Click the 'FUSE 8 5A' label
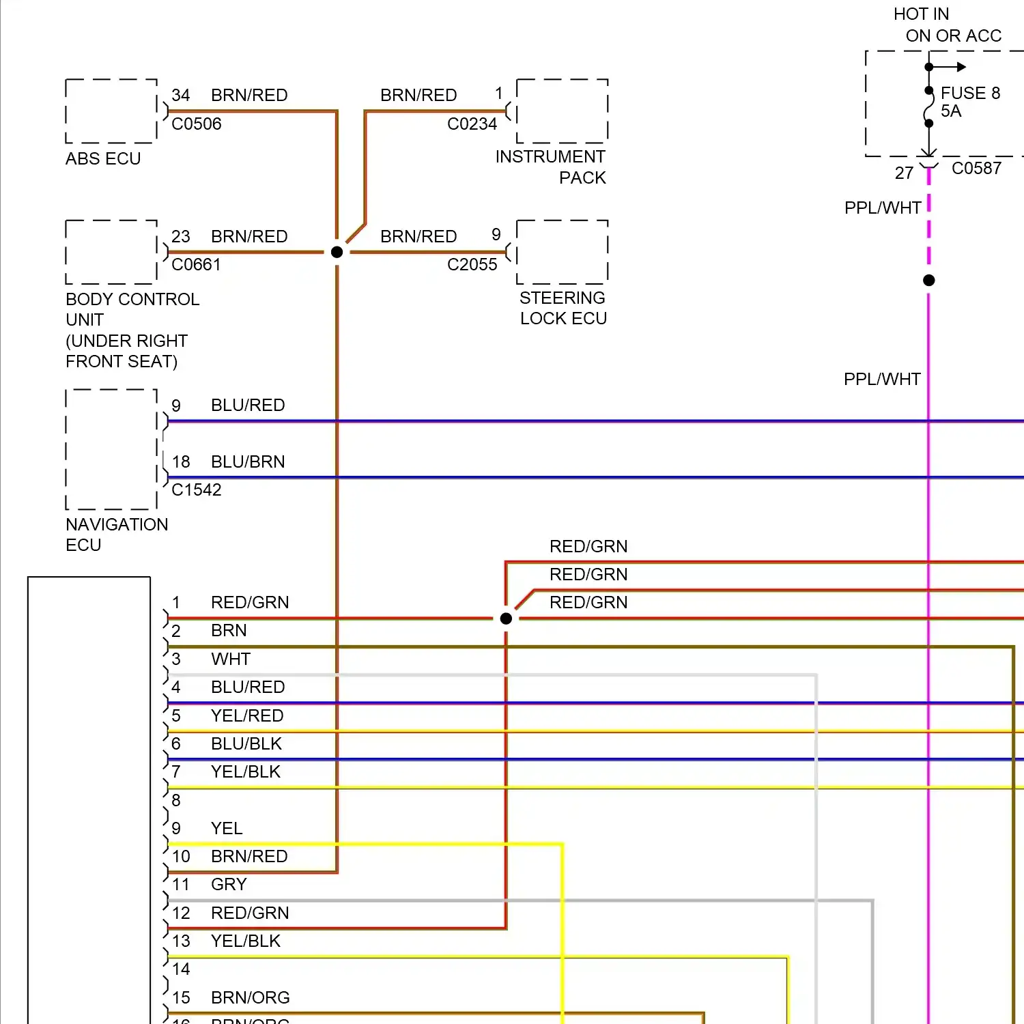The height and width of the screenshot is (1024, 1024). tap(970, 102)
